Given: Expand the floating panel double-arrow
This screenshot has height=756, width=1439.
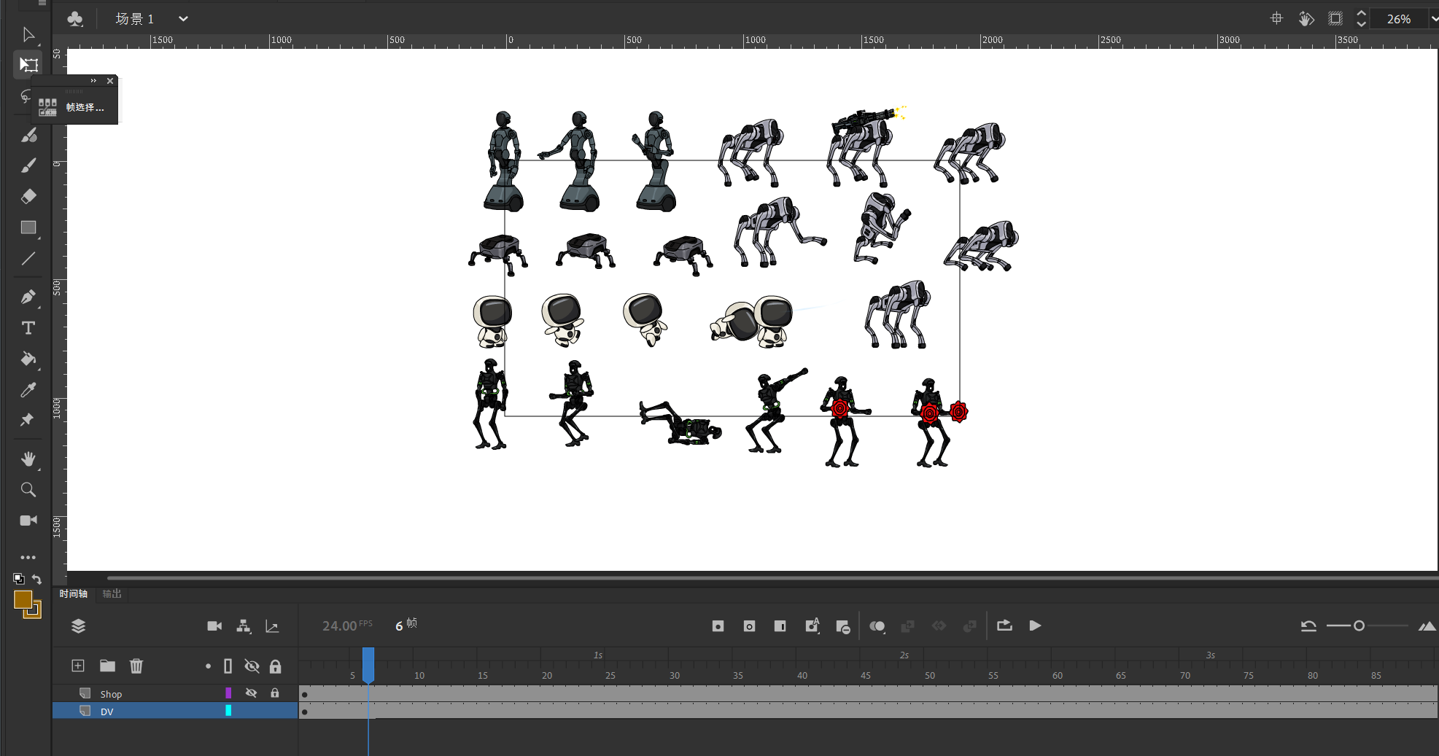Looking at the screenshot, I should [93, 81].
